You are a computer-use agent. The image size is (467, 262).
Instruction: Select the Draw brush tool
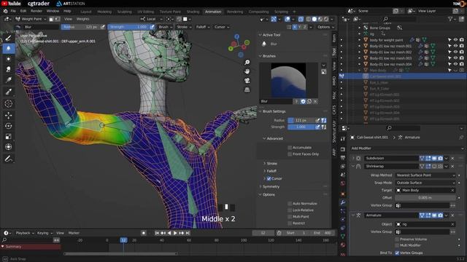[x=8, y=38]
